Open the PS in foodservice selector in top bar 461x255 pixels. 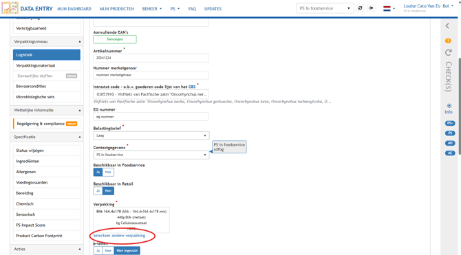[x=325, y=8]
